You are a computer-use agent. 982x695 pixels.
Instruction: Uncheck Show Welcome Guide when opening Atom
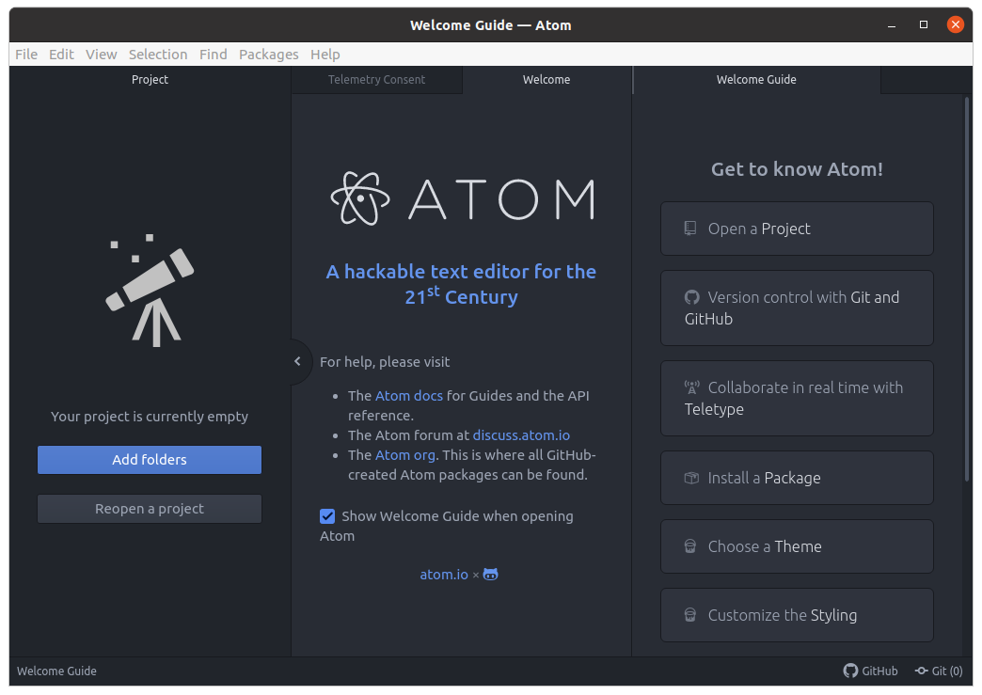(327, 516)
